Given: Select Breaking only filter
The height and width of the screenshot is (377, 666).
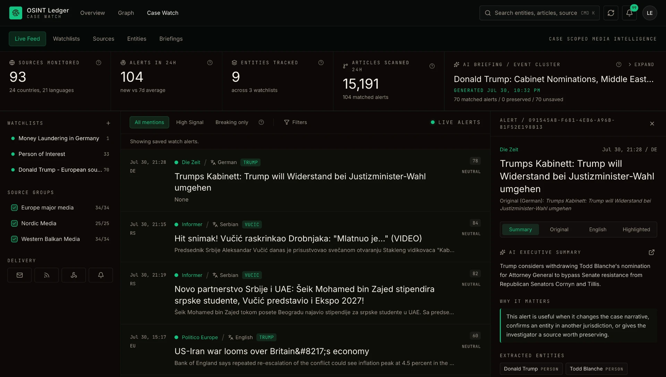Looking at the screenshot, I should (232, 122).
